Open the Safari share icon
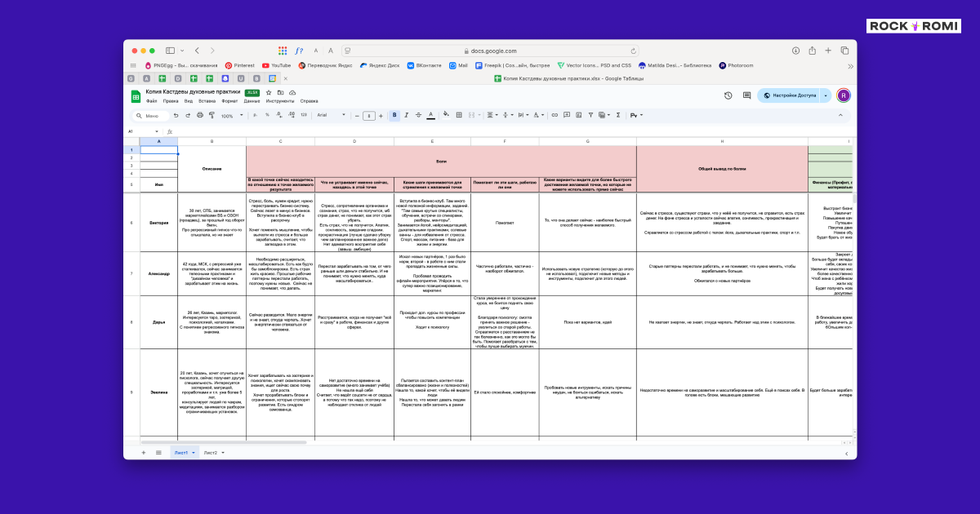 811,51
